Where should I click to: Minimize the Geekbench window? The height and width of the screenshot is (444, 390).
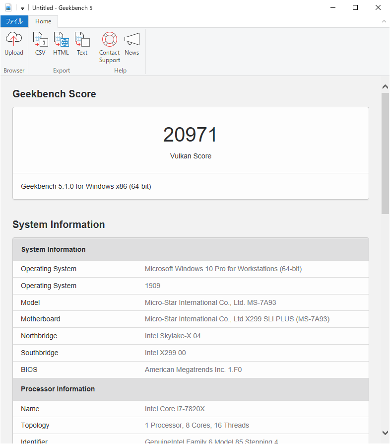pos(333,7)
